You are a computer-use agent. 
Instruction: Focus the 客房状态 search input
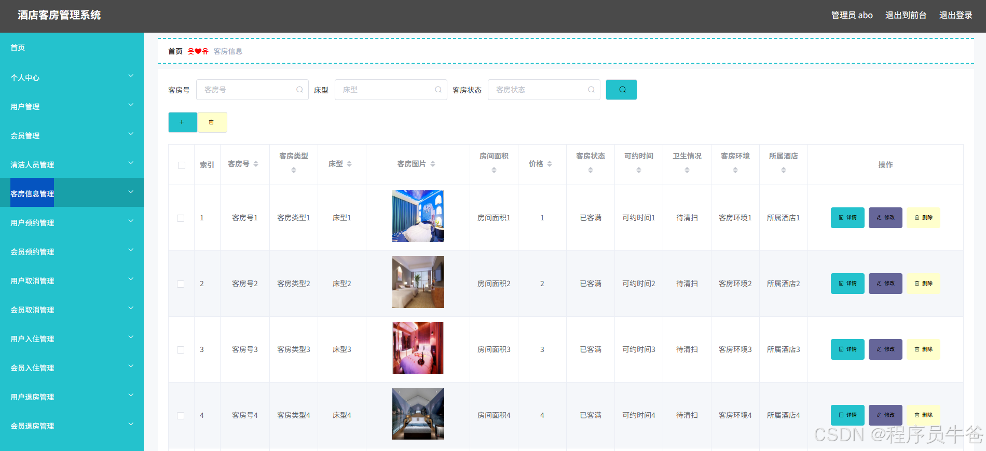544,90
